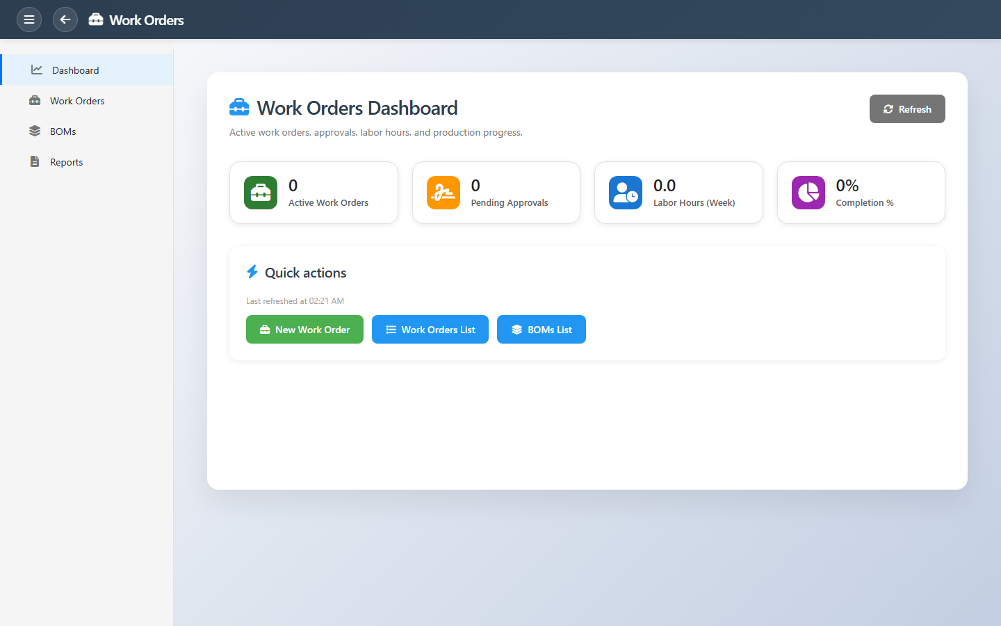This screenshot has height=626, width=1001.
Task: Click the purple Completion pie chart icon
Action: tap(808, 193)
